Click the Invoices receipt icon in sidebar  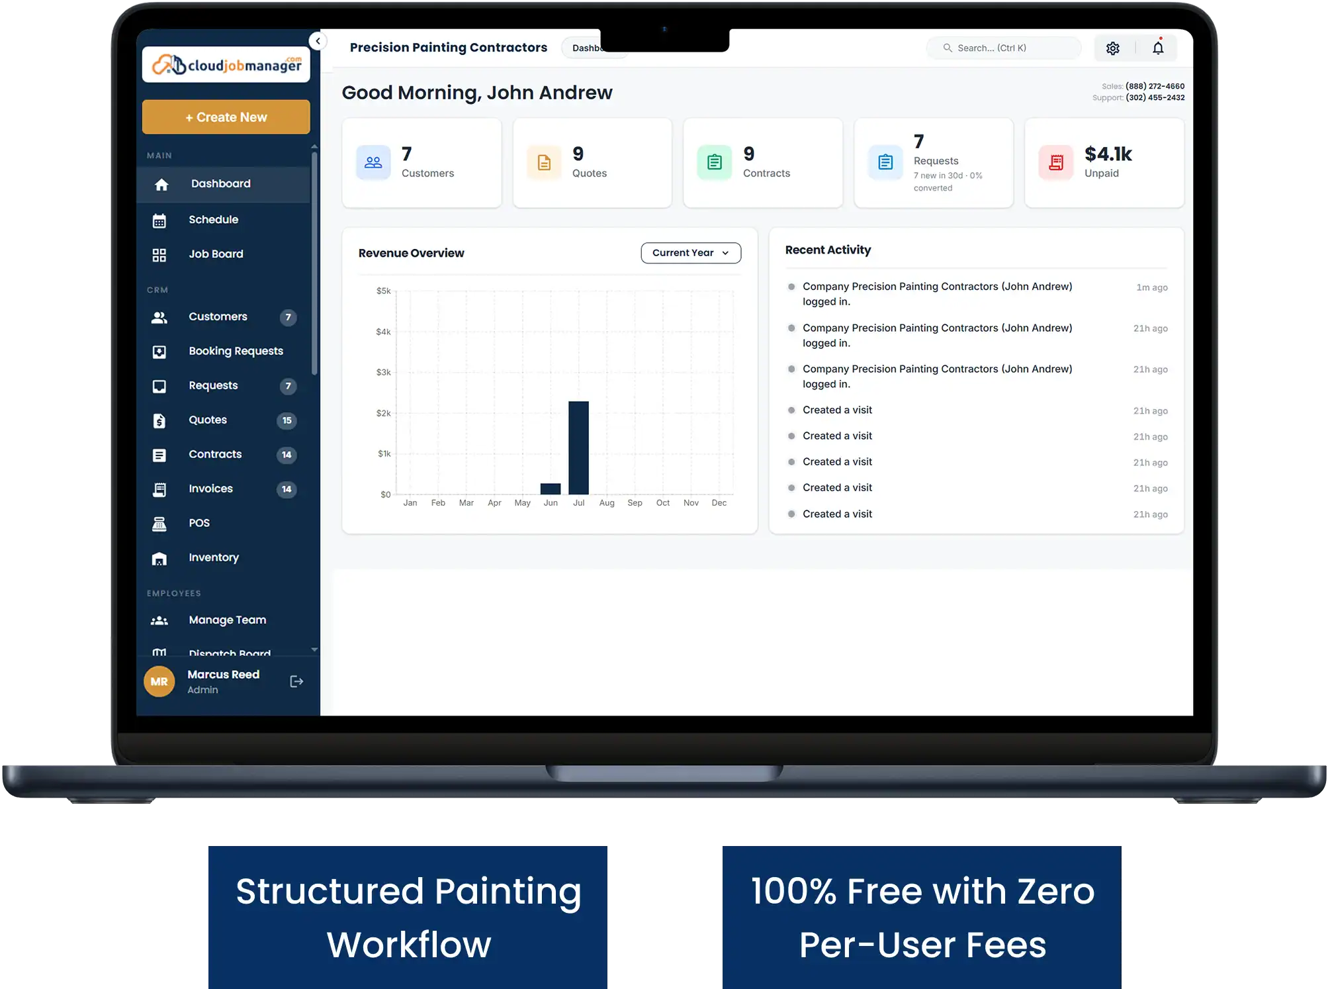pos(159,490)
